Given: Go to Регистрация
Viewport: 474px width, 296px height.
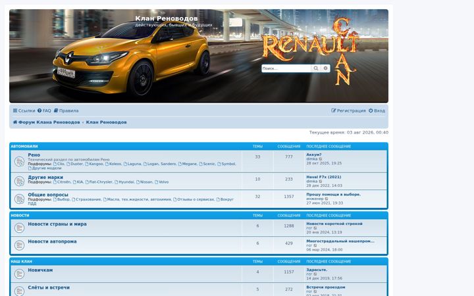Looking at the screenshot, I should coord(348,111).
